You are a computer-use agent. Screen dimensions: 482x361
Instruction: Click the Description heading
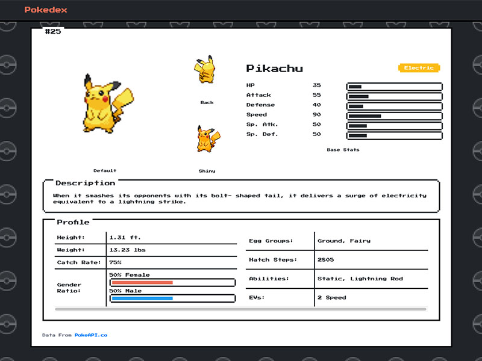tap(86, 183)
